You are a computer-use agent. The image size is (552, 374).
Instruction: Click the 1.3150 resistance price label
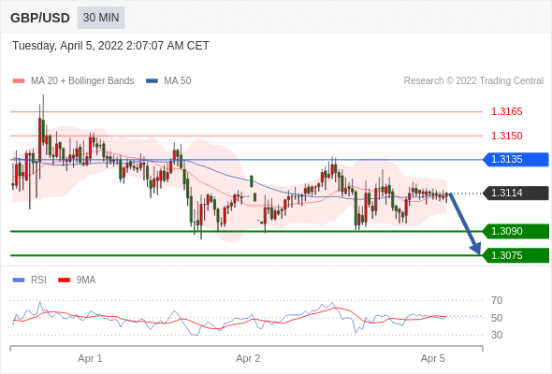(x=506, y=136)
